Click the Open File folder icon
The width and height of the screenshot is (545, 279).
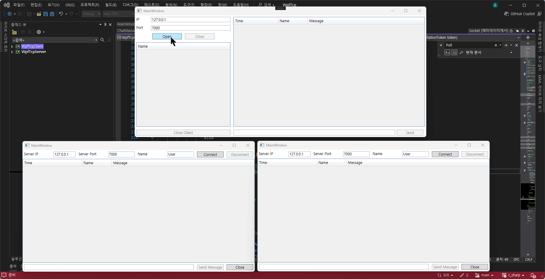[39, 14]
